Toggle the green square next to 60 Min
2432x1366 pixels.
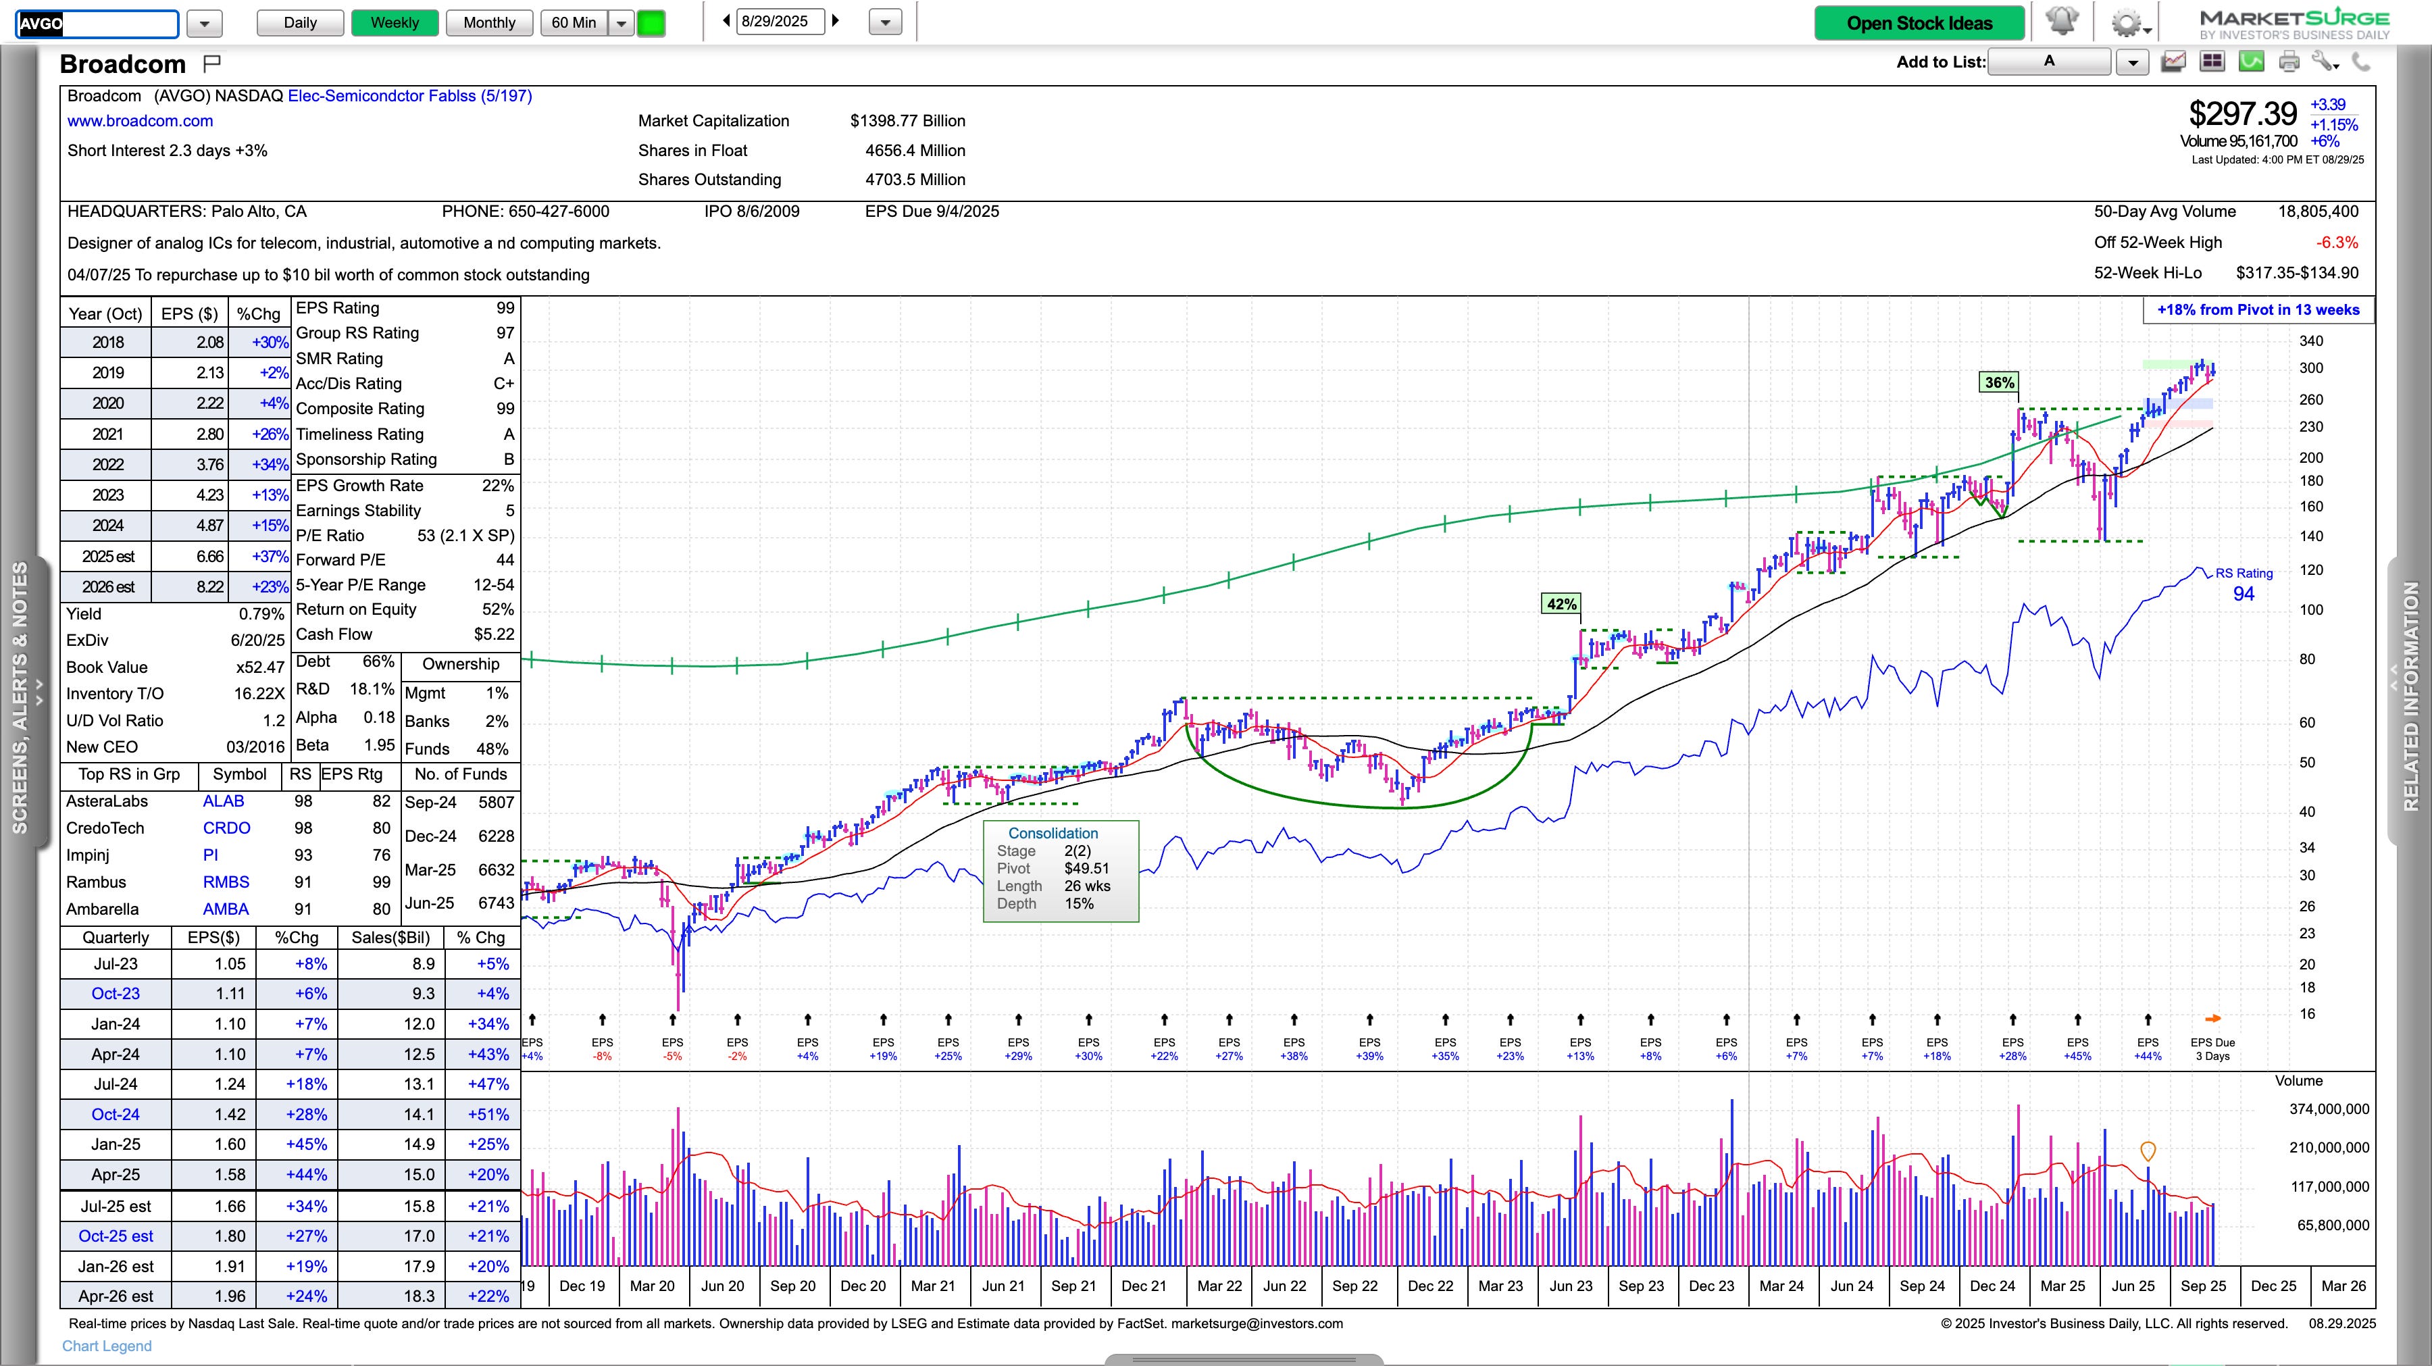click(651, 23)
